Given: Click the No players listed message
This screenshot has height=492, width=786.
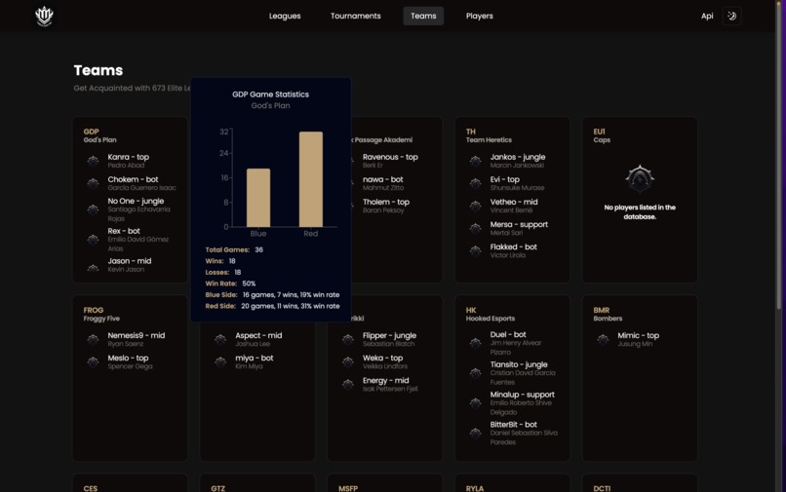Looking at the screenshot, I should [640, 212].
